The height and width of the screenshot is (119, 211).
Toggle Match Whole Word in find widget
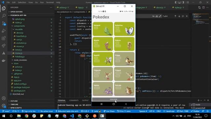point(157,16)
